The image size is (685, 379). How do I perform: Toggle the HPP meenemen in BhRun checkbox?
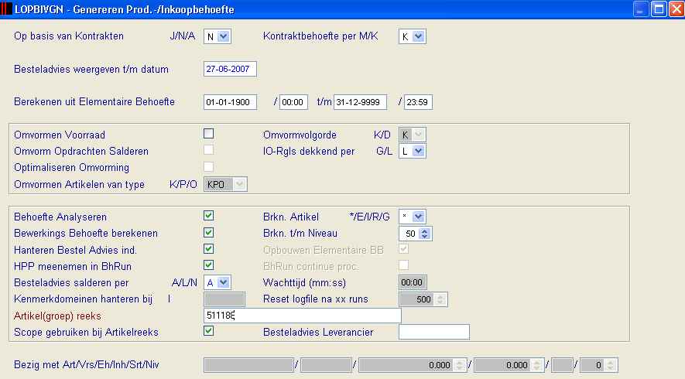(x=209, y=265)
